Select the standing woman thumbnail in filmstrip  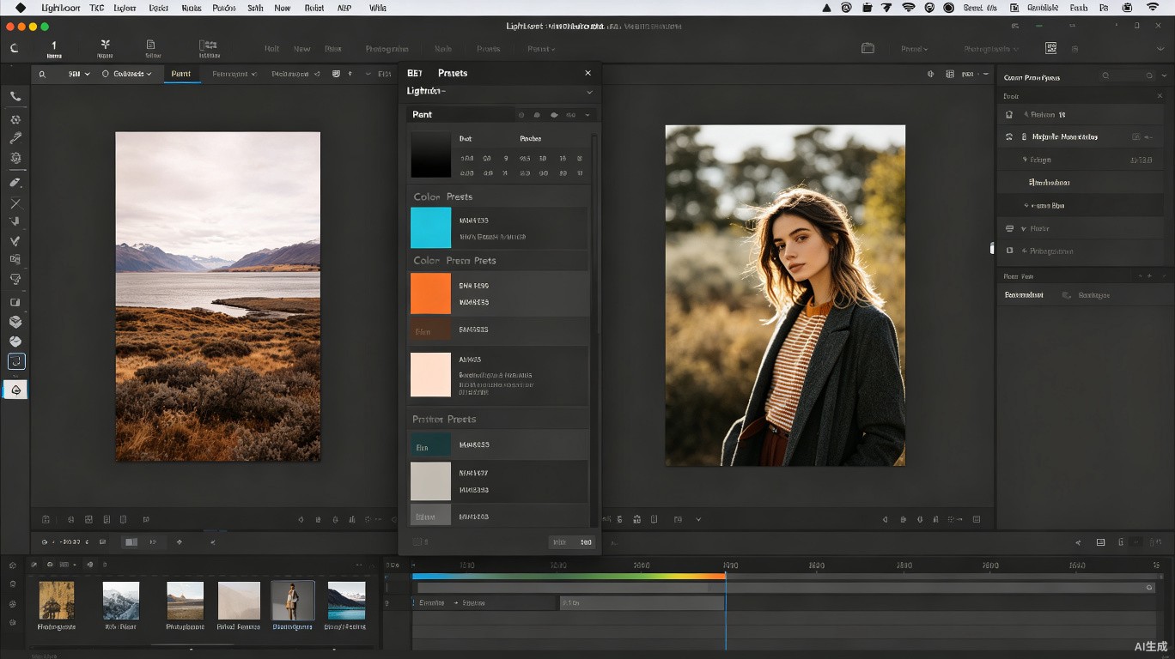click(x=293, y=601)
